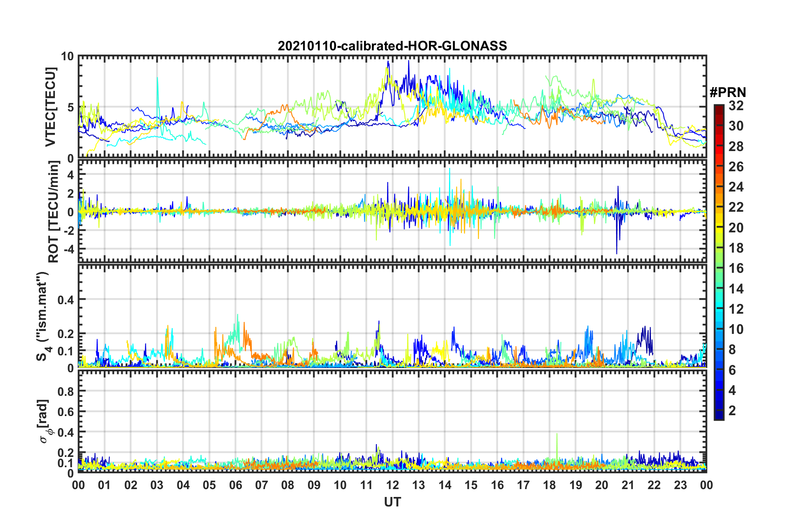Click colorbar tick label 24
The image size is (785, 525).
[736, 187]
